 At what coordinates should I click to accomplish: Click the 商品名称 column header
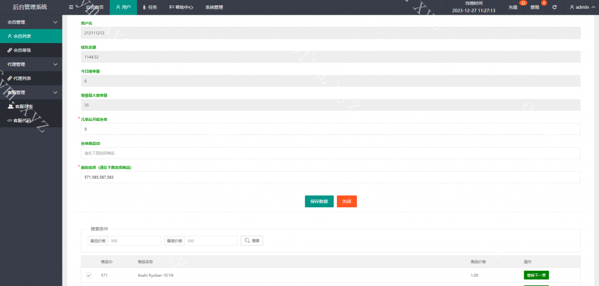click(145, 262)
